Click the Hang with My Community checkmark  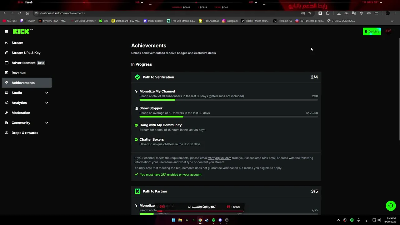pos(136,125)
